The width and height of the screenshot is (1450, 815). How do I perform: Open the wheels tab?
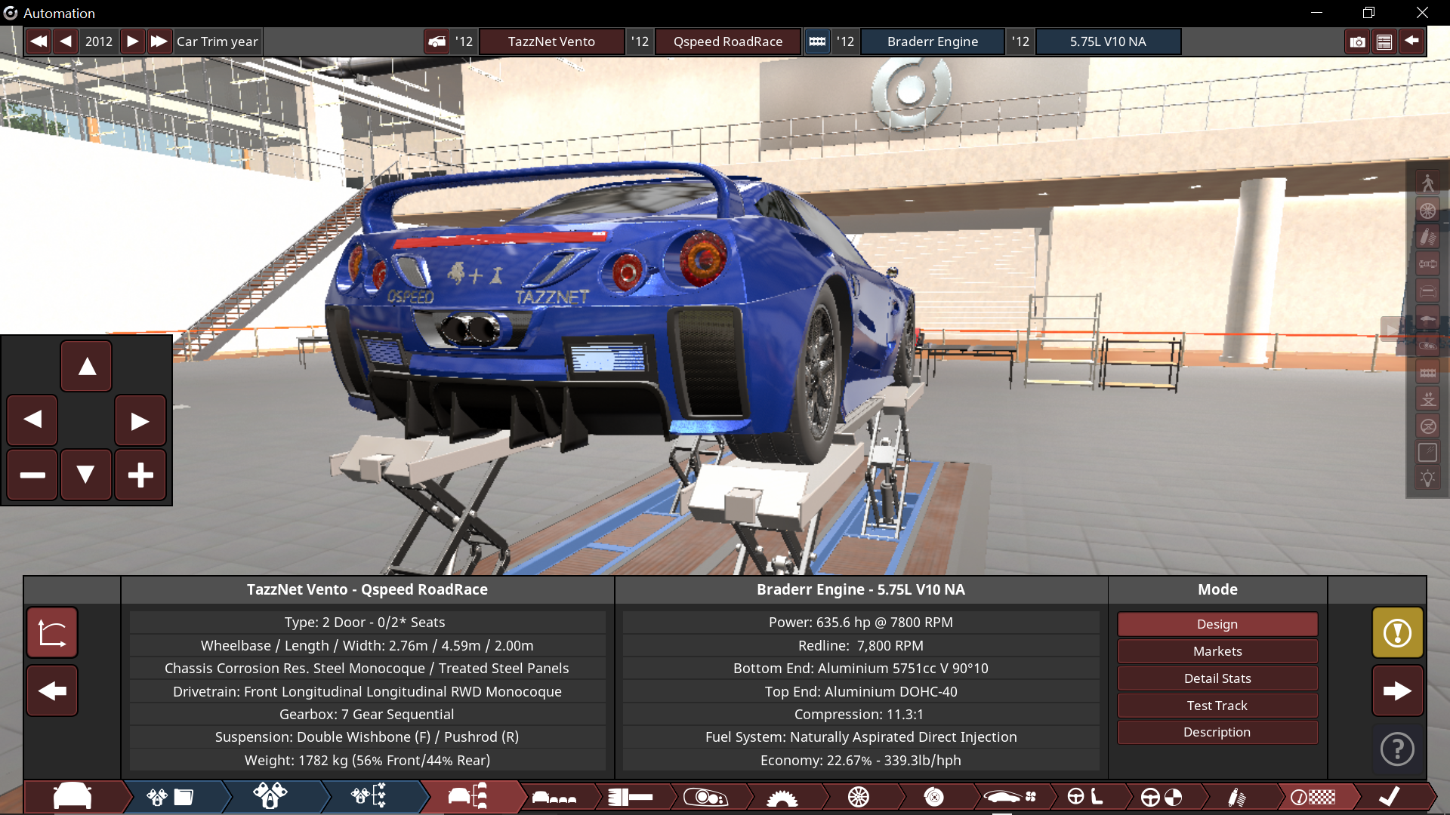(858, 797)
